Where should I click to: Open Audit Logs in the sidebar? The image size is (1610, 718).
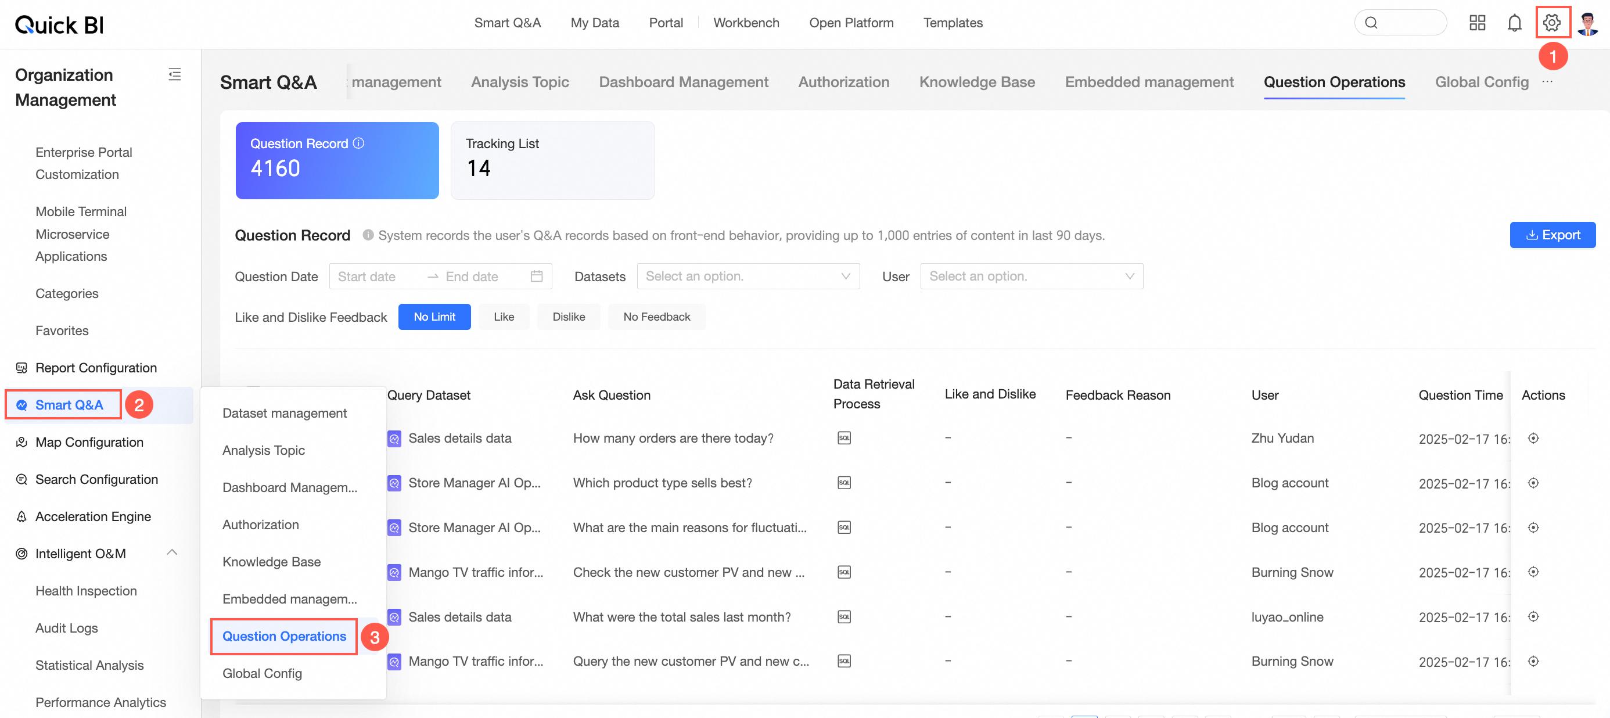66,627
